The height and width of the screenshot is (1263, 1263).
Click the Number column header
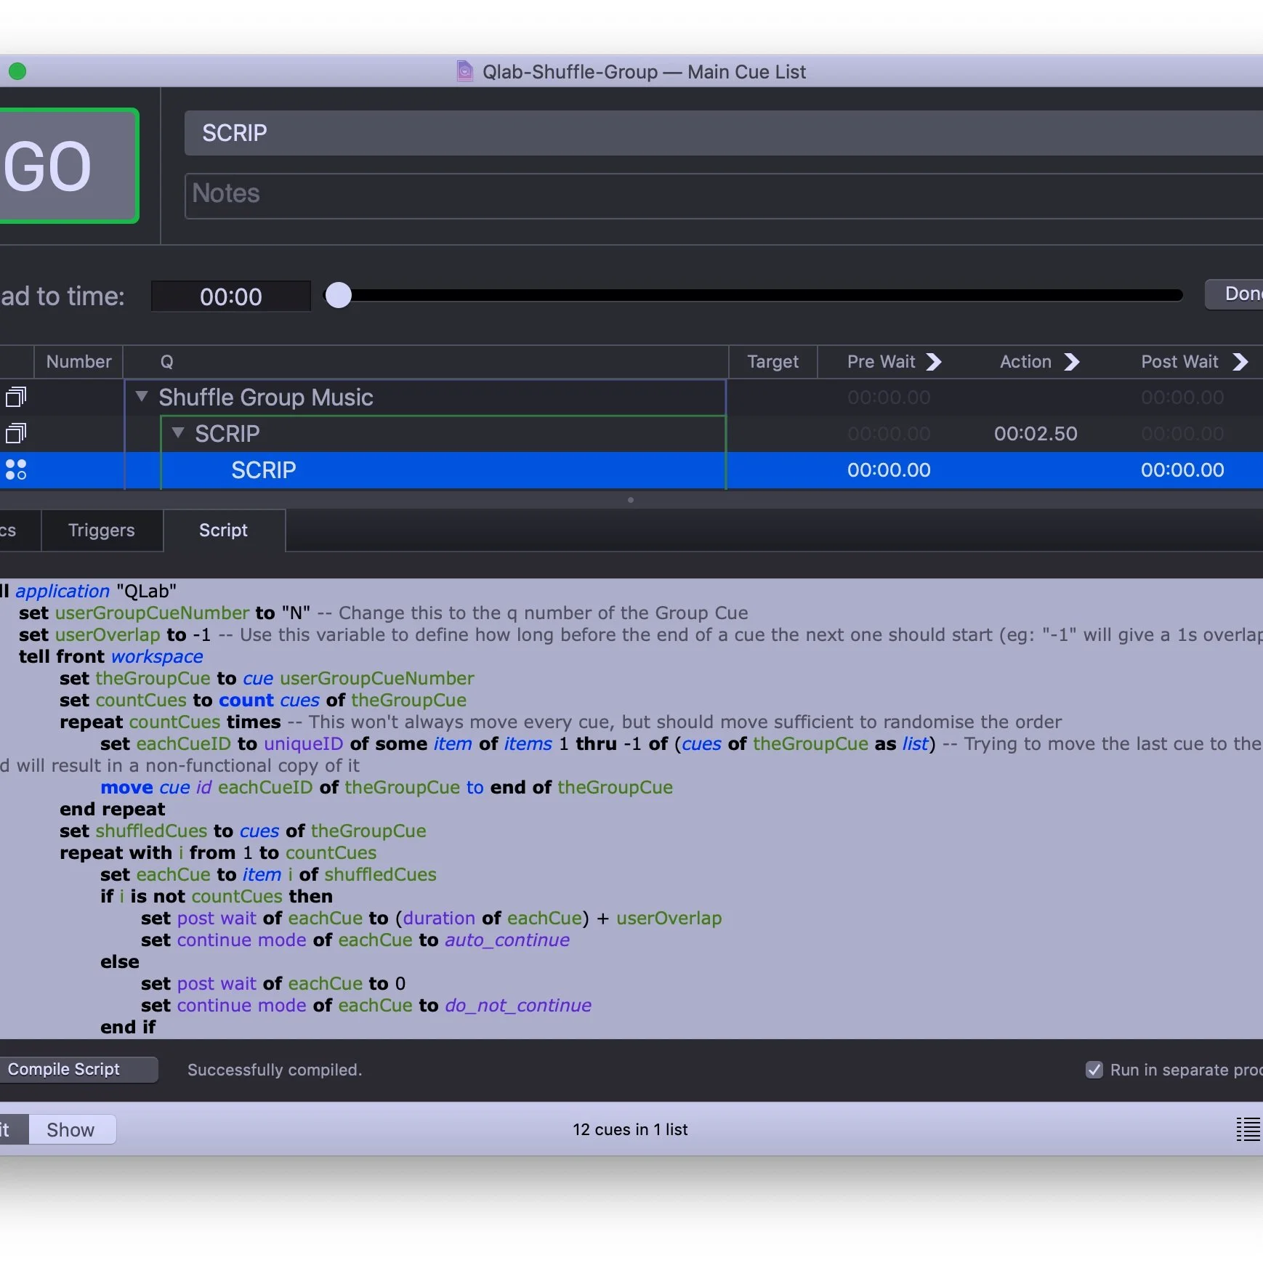click(x=78, y=362)
